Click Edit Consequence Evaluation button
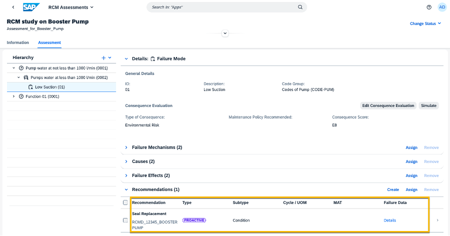Screen dimensions: 450x236 tap(388, 105)
